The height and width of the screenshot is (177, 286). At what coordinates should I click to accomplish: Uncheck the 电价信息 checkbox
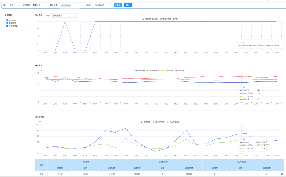click(7, 20)
